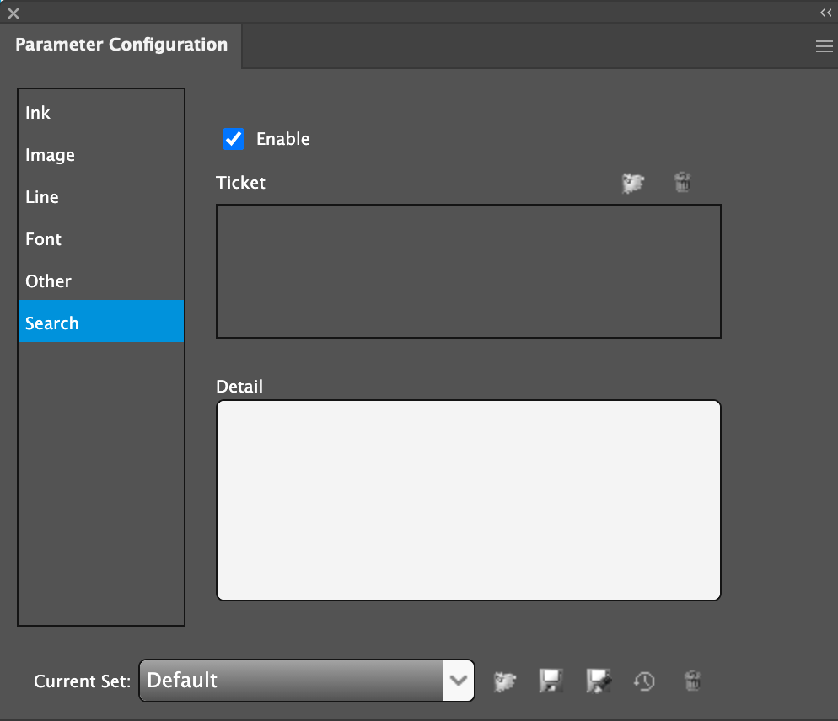
Task: Select the Image category
Action: 50,155
